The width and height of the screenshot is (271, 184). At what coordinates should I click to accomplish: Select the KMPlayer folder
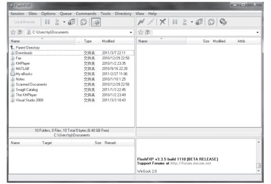(23, 63)
